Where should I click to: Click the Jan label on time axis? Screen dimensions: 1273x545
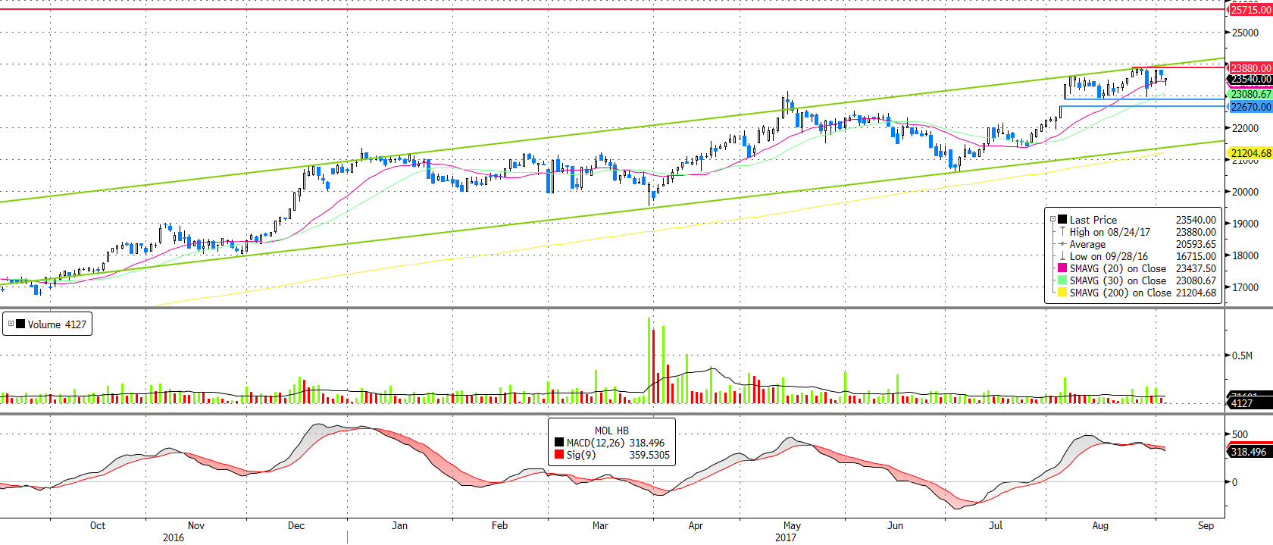399,525
